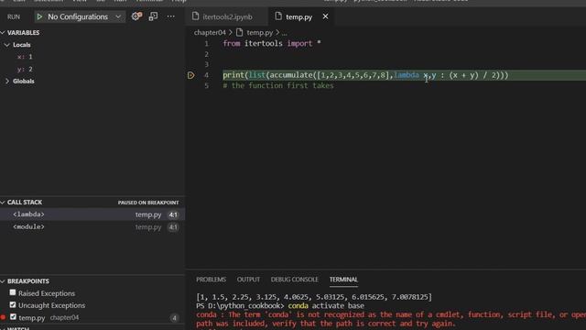Click red breakpoint dot beside temp.py breakpoint
Image resolution: width=586 pixels, height=330 pixels.
point(4,318)
